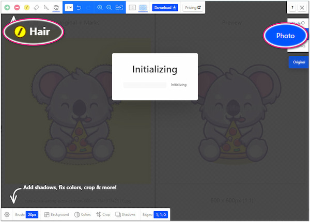This screenshot has width=310, height=222.
Task: Select the green Keep mark tool
Action: point(7,8)
